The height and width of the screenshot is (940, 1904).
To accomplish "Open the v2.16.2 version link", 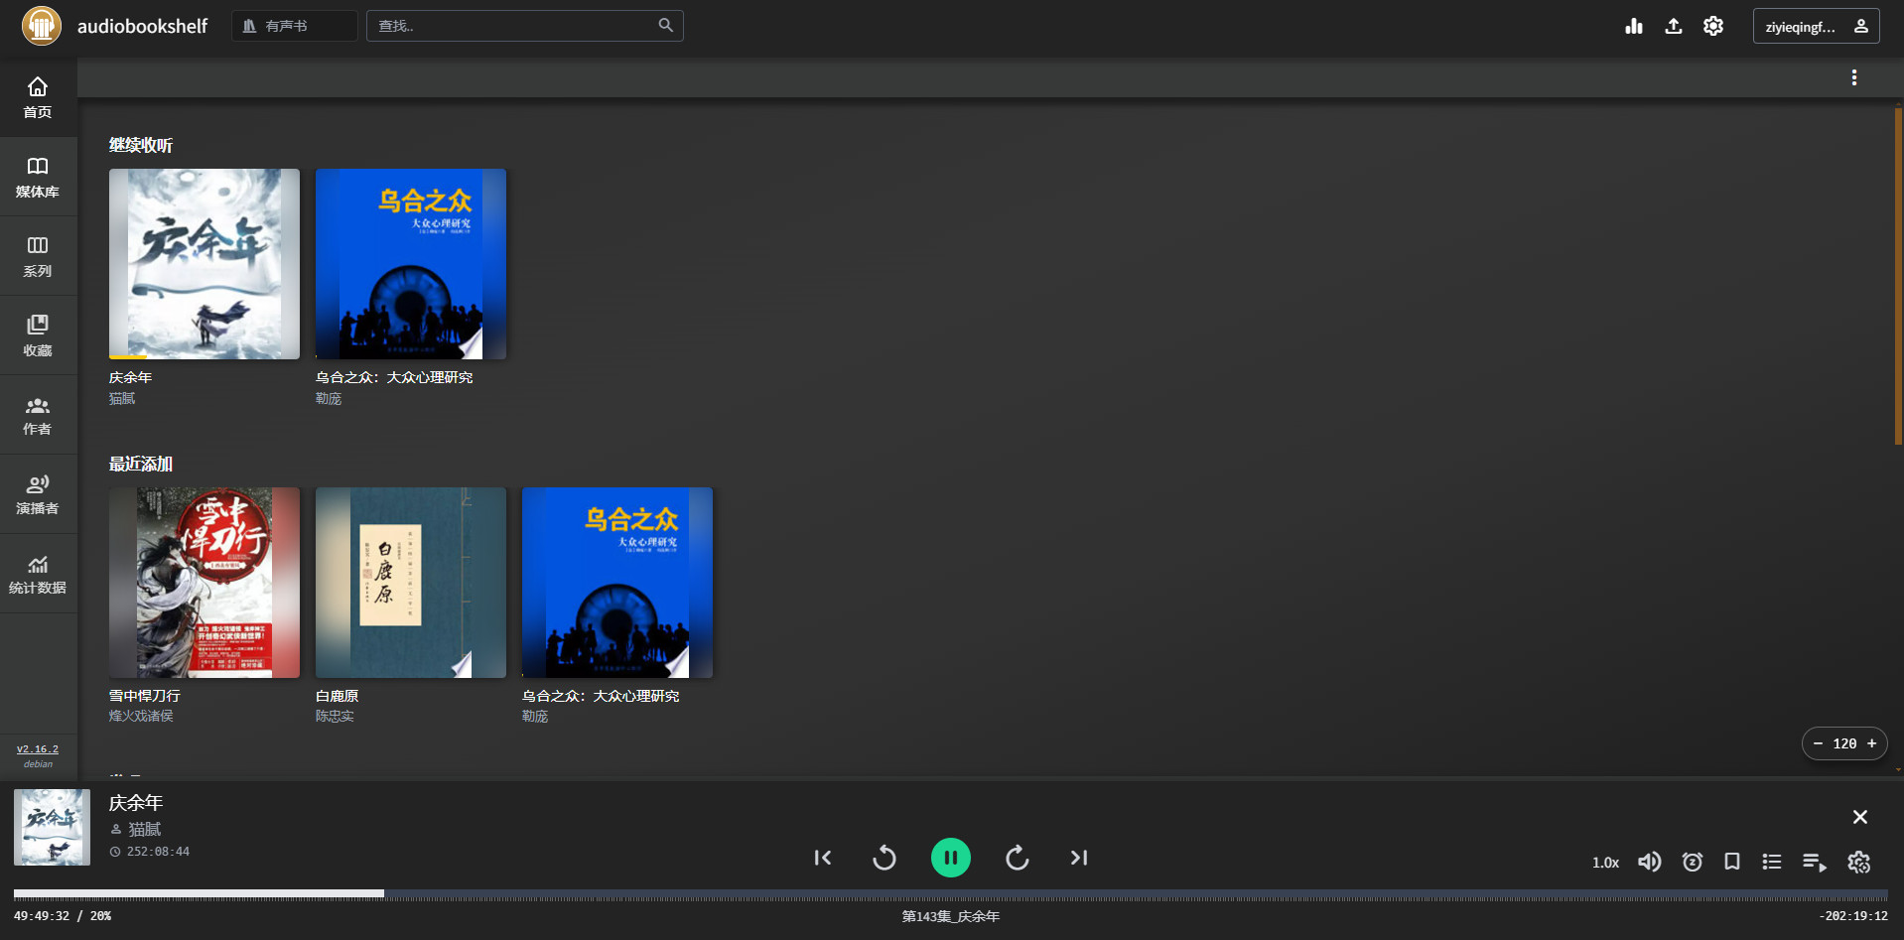I will pos(38,749).
